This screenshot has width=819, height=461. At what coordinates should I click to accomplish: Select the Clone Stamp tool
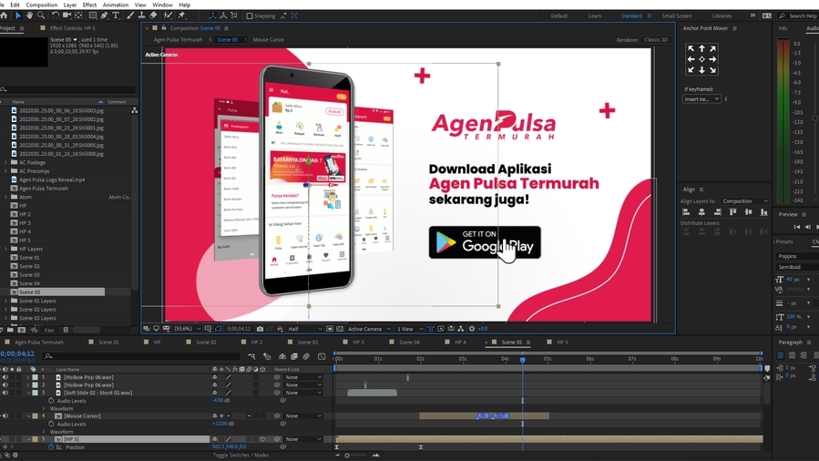141,15
